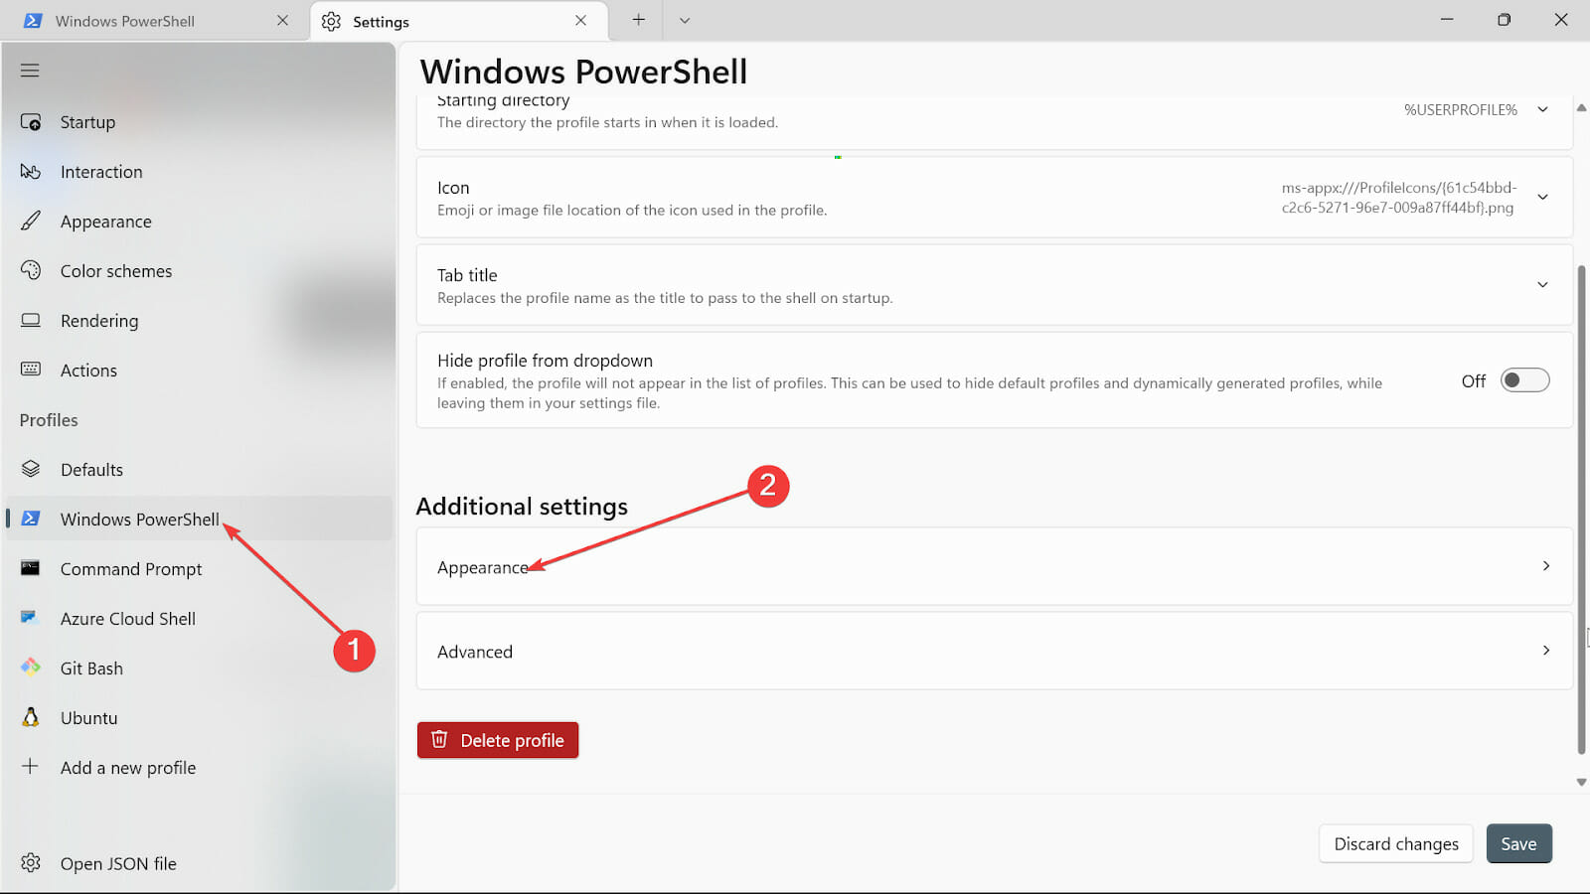Minimize the Terminal window
This screenshot has height=894, width=1590.
point(1447,20)
